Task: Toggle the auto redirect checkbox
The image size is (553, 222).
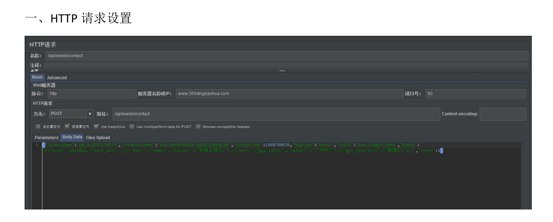Action: [38, 127]
